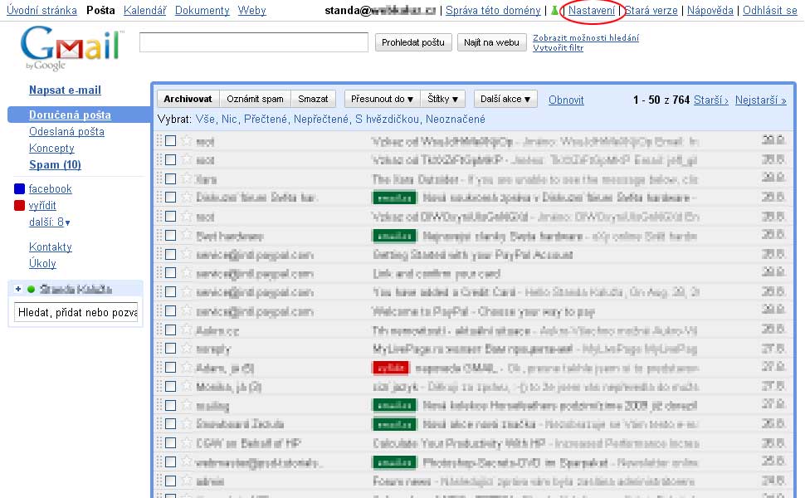
Task: Star the "Link and confirm your card" email
Action: pos(187,273)
